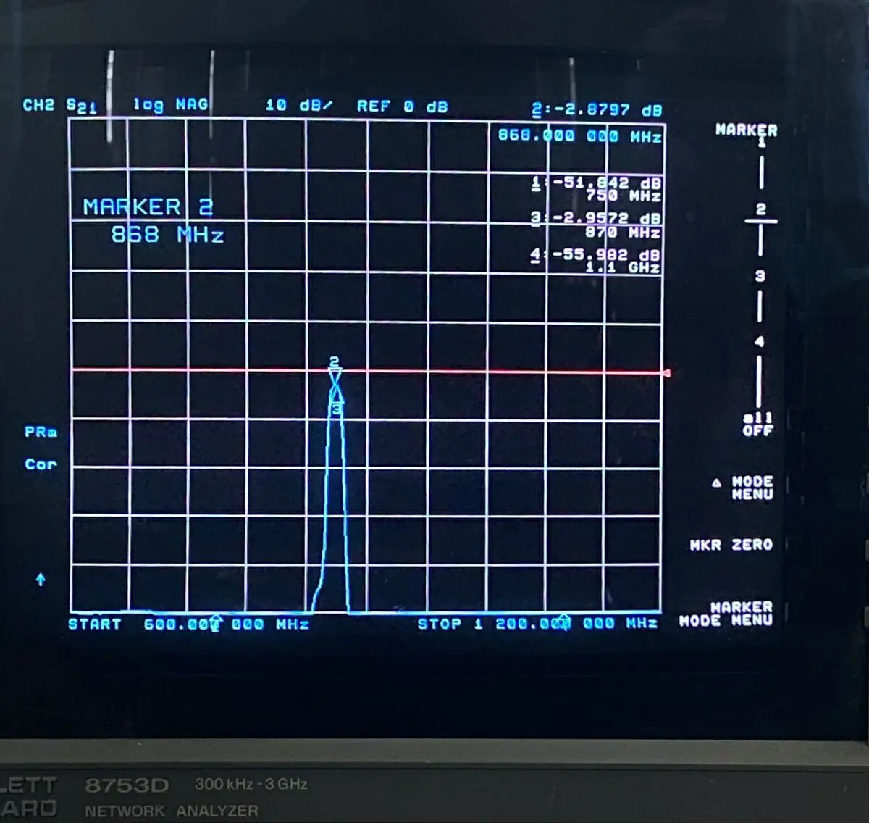869x823 pixels.
Task: Select the Cor correction indicator
Action: coord(41,464)
